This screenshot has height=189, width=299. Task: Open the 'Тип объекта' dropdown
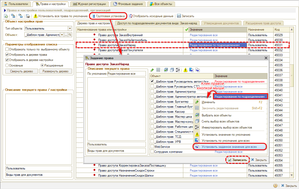(x=70, y=29)
